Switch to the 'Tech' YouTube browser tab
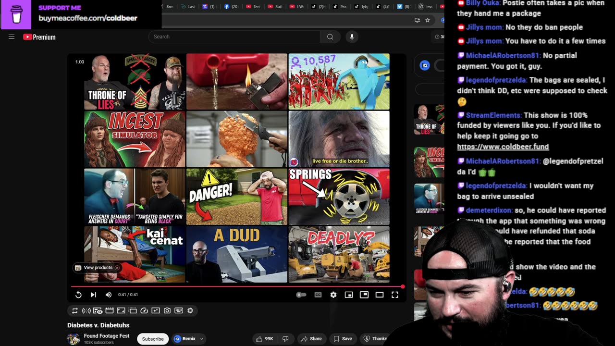Screen dimensions: 615x346 (x=252, y=7)
